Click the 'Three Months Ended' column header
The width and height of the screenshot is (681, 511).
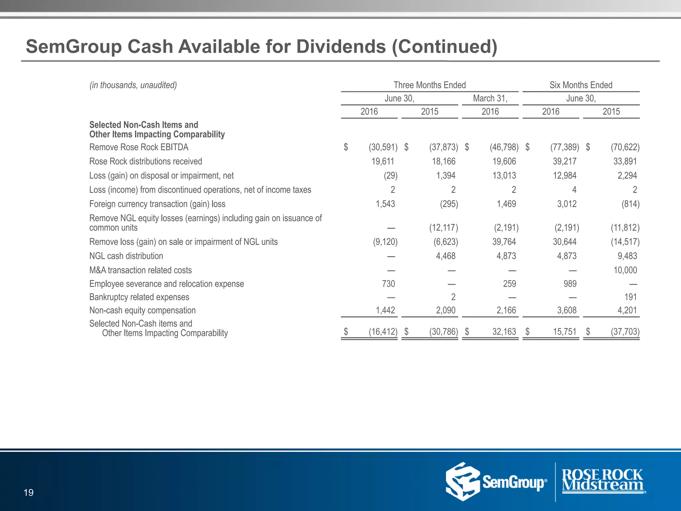pos(430,85)
